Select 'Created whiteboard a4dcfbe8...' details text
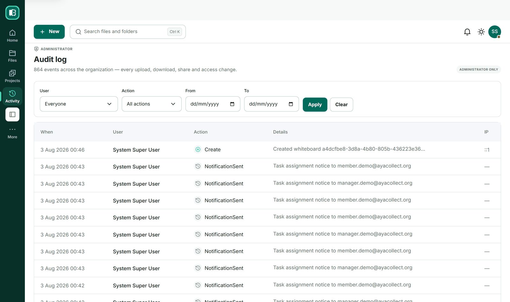 click(349, 149)
